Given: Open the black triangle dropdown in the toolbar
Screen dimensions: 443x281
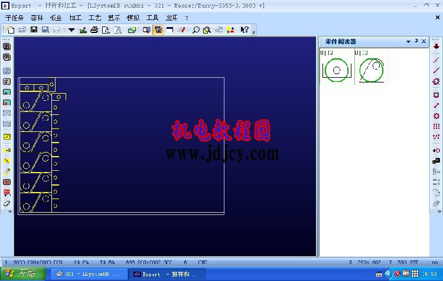Looking at the screenshot, I should (71, 30).
